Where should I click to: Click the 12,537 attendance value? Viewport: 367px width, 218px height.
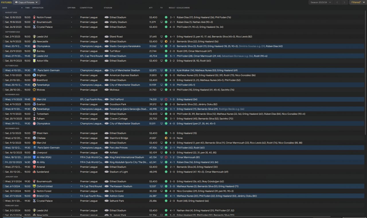[x=153, y=186]
